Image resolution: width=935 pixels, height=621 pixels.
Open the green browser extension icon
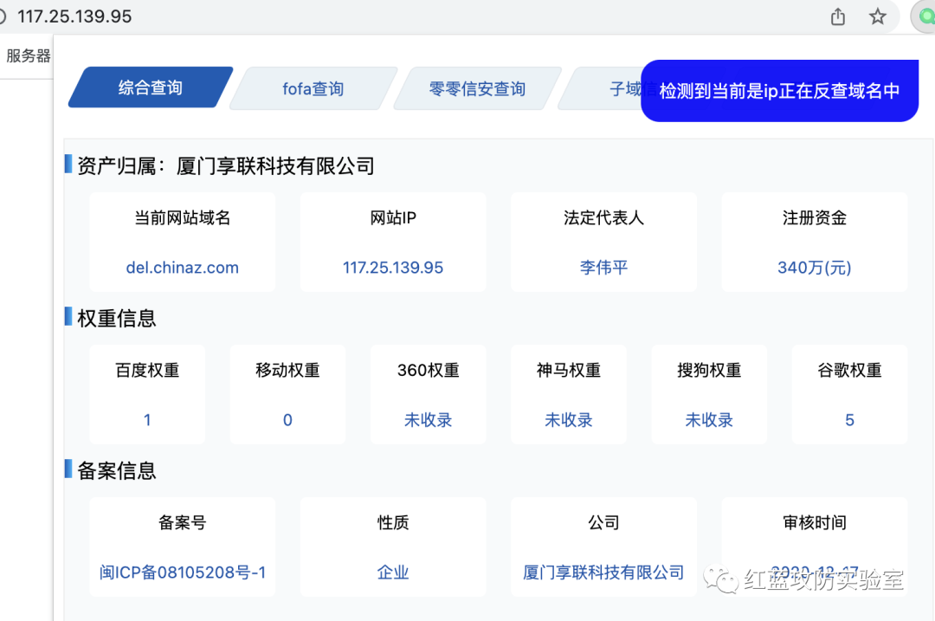tap(925, 16)
